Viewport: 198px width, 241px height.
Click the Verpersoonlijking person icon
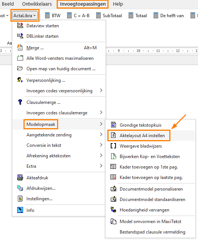(x=20, y=80)
